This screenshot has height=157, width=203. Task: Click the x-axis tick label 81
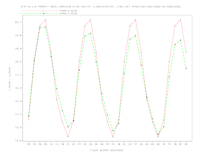click(x=181, y=144)
